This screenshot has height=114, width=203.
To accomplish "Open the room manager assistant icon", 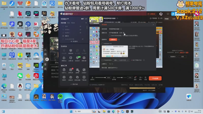I will (71, 78).
